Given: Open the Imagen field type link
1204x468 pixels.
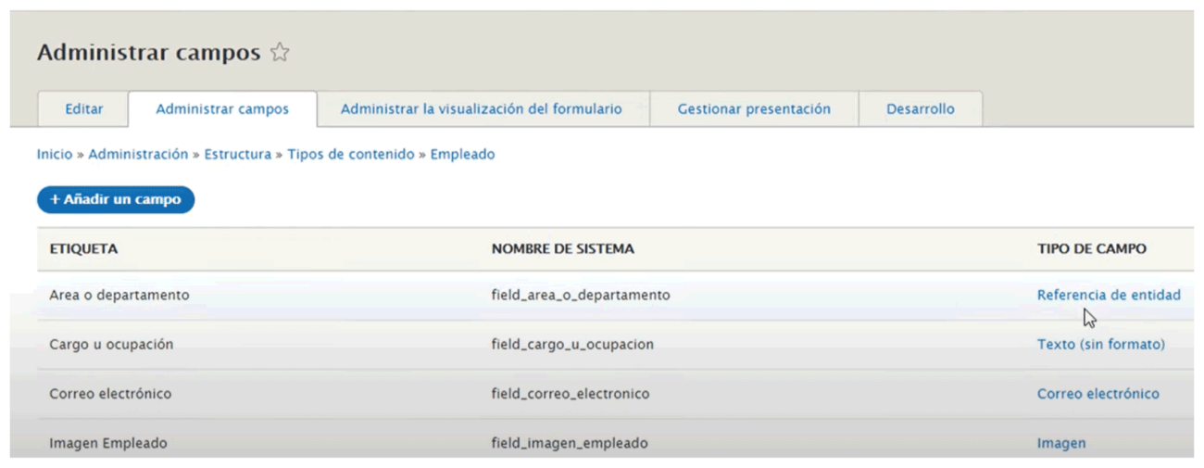Looking at the screenshot, I should (x=1061, y=443).
